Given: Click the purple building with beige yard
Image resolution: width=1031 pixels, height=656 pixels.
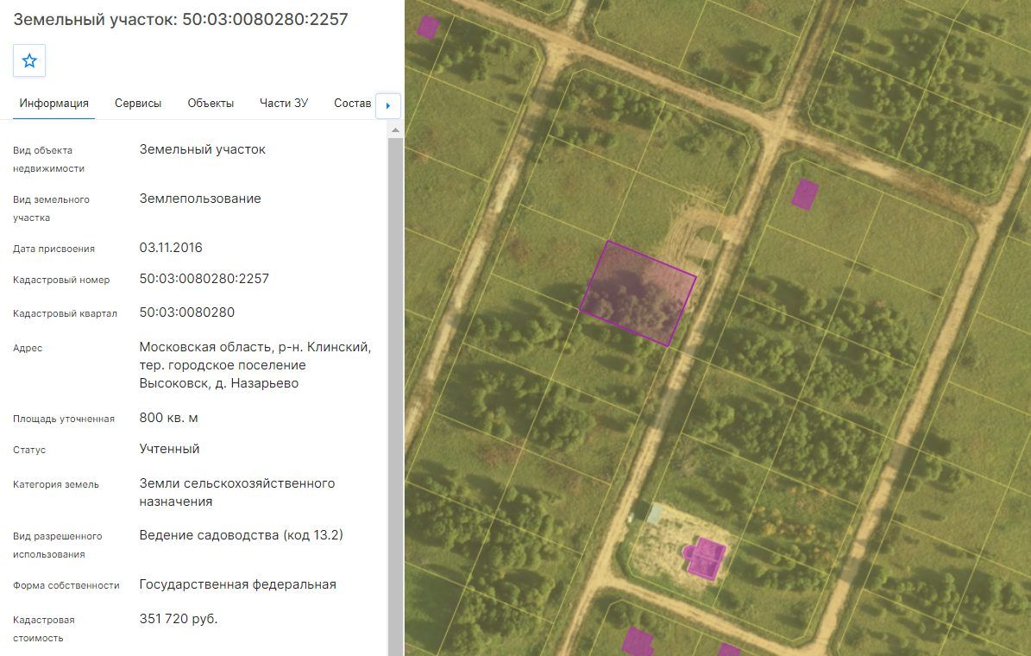Looking at the screenshot, I should [704, 558].
